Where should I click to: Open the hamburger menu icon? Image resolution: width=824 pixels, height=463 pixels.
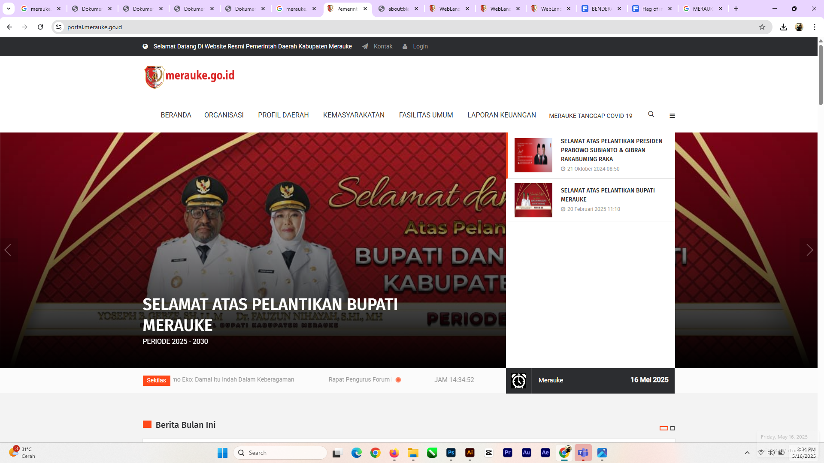pos(672,116)
